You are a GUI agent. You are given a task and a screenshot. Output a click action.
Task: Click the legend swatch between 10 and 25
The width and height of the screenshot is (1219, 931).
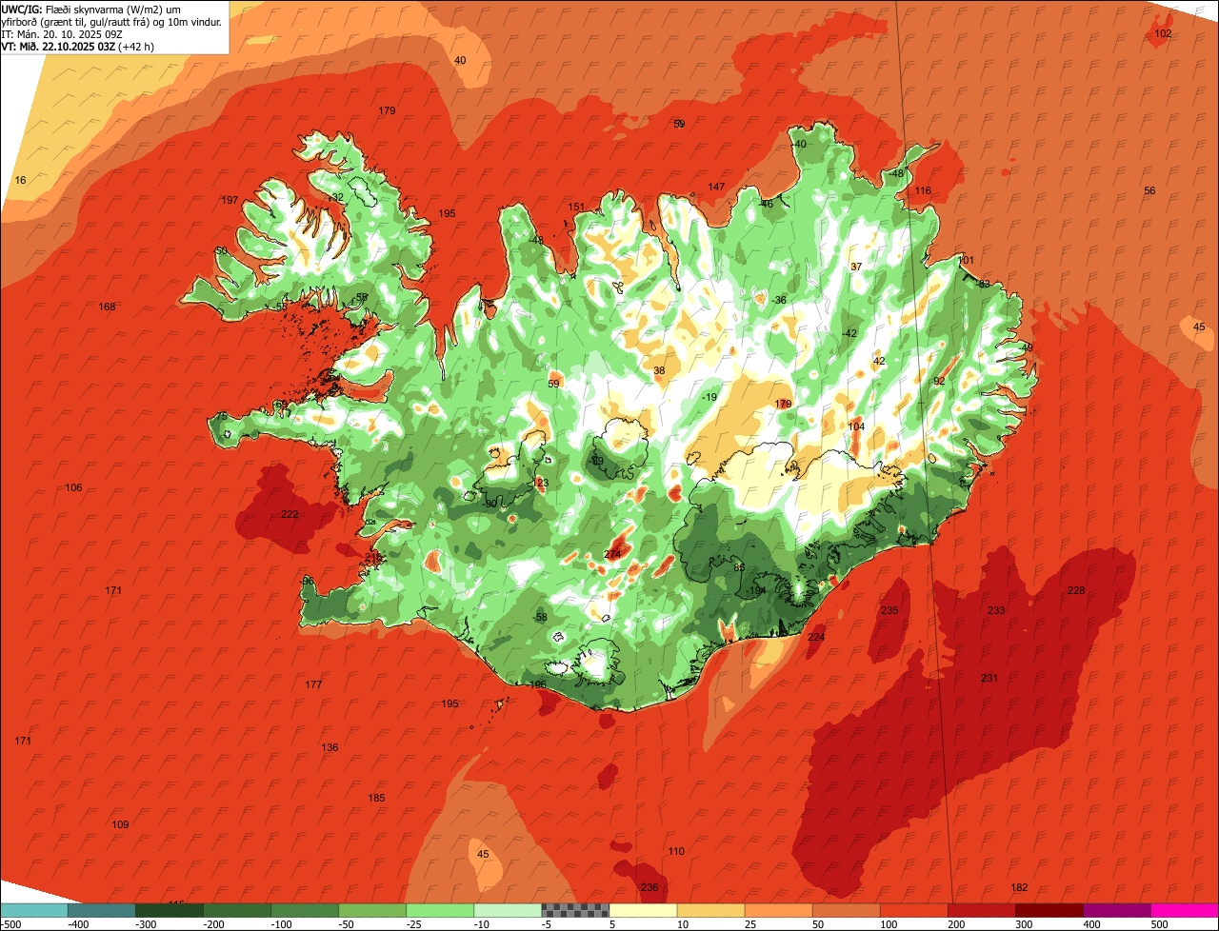coord(710,910)
